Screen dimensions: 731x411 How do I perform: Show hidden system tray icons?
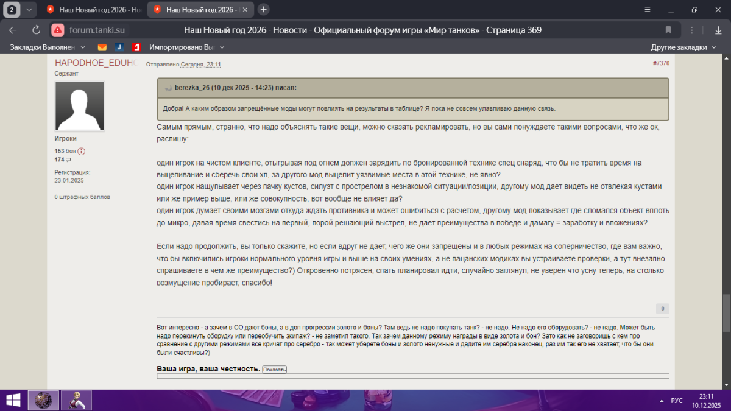pos(662,401)
